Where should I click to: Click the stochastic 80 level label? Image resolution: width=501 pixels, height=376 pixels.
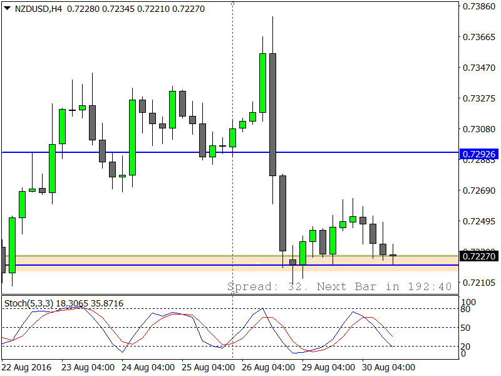point(465,309)
